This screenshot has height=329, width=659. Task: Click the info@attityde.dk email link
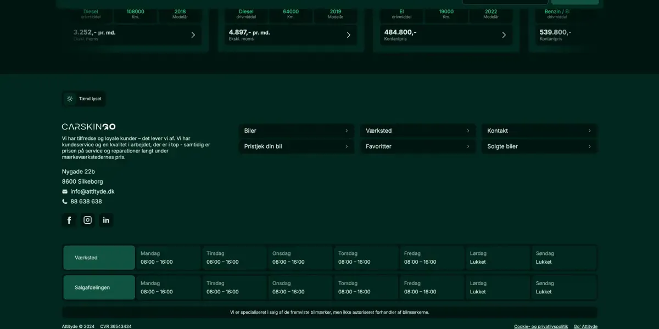click(x=92, y=191)
